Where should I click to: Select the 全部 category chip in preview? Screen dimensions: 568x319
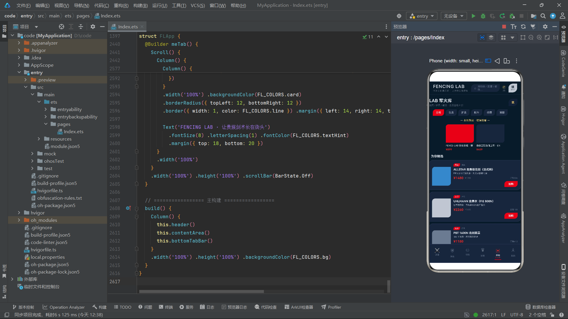point(438,113)
